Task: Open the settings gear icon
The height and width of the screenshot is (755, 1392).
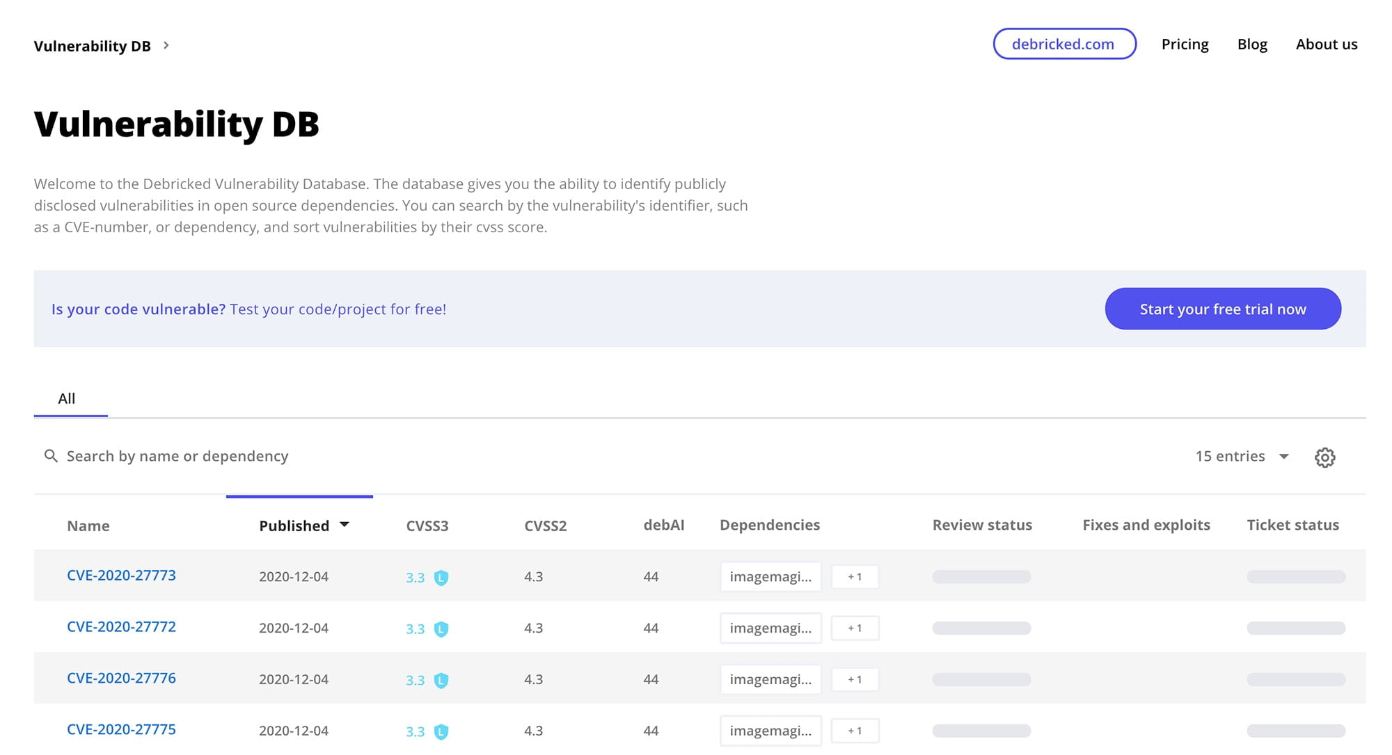Action: click(1324, 457)
